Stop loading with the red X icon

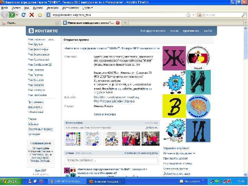pos(32,15)
